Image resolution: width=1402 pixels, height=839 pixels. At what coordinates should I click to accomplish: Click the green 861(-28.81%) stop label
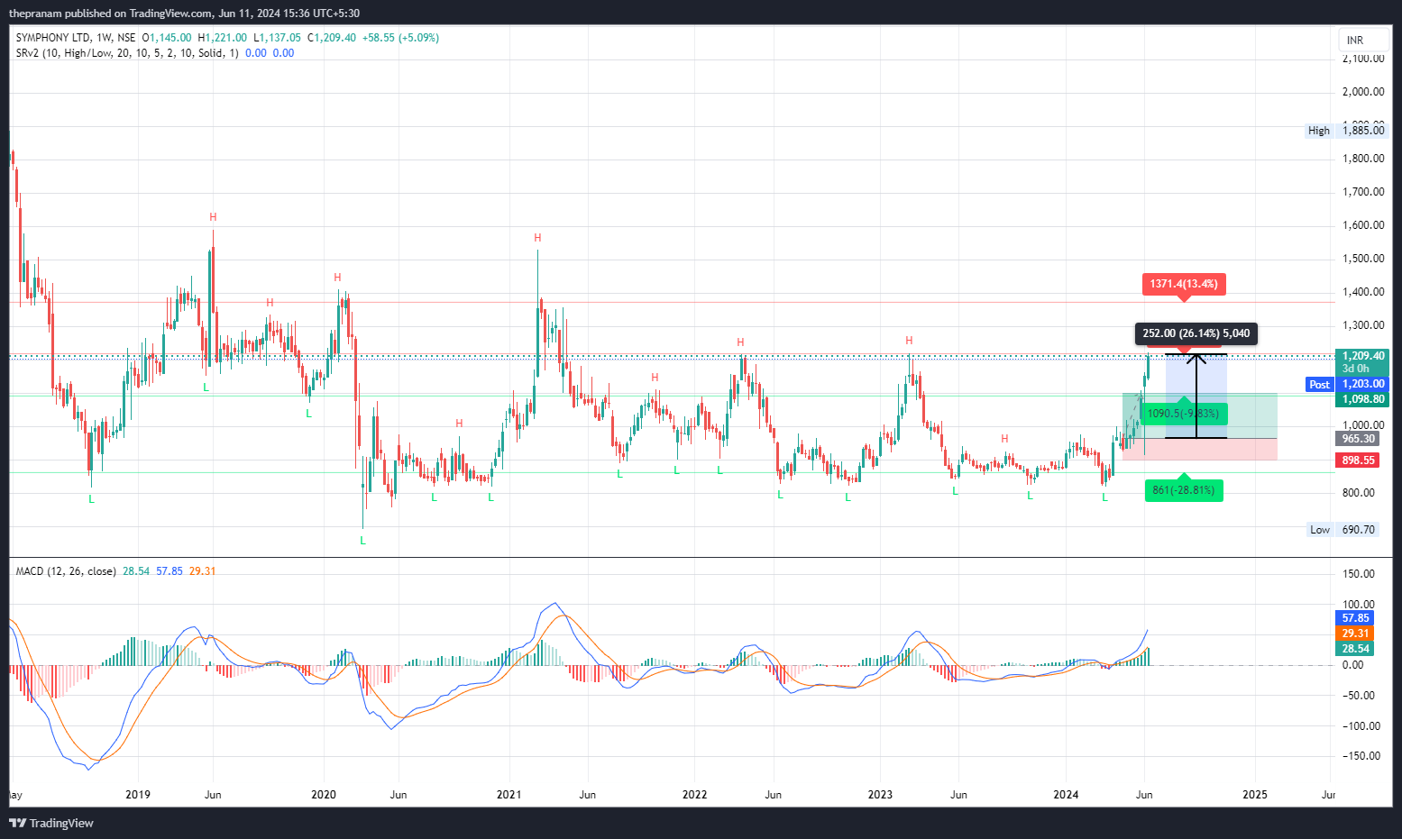(x=1184, y=490)
